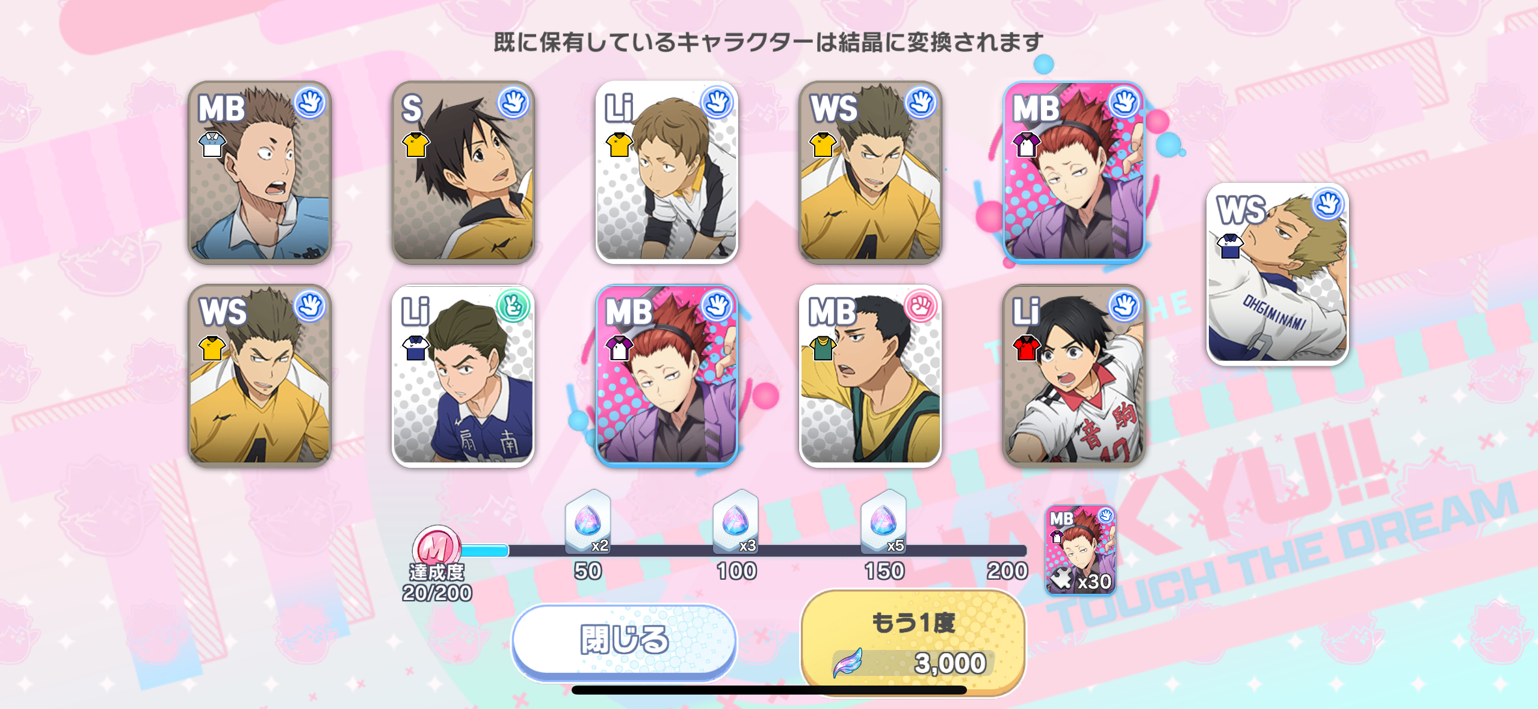Select the top-row Li card with white uniform
1538x709 pixels.
[667, 172]
